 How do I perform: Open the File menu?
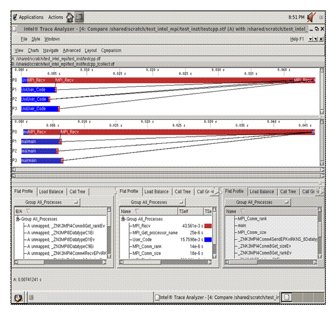[24, 39]
